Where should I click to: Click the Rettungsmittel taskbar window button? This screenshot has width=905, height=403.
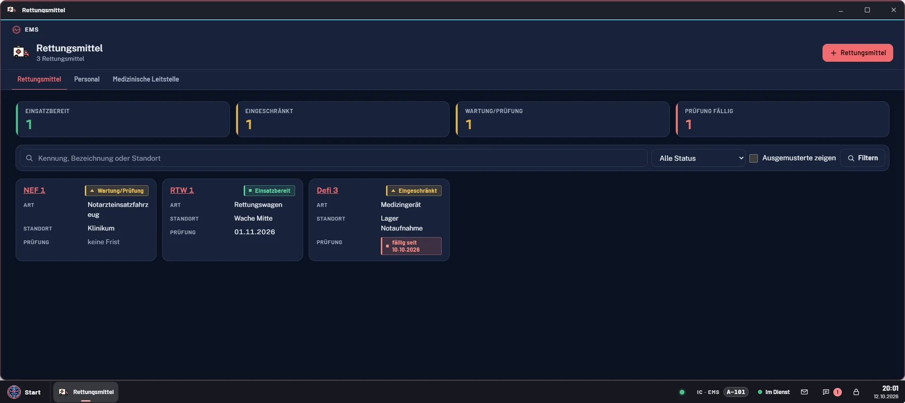pyautogui.click(x=86, y=392)
